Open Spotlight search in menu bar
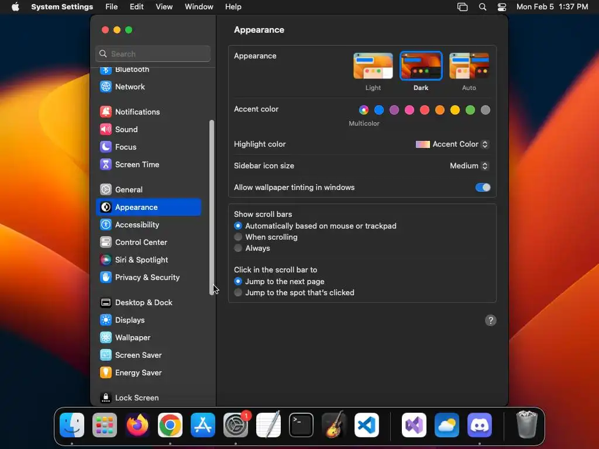 pyautogui.click(x=483, y=7)
